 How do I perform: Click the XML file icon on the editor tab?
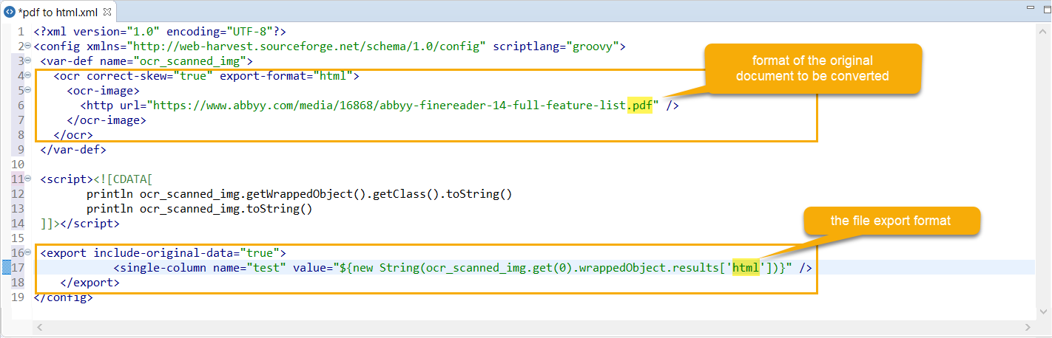[10, 12]
